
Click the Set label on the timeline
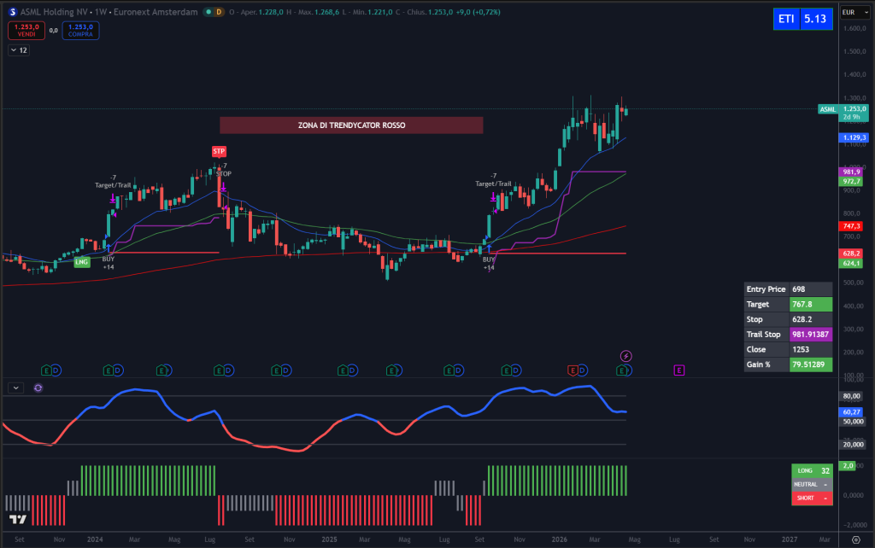pyautogui.click(x=19, y=539)
